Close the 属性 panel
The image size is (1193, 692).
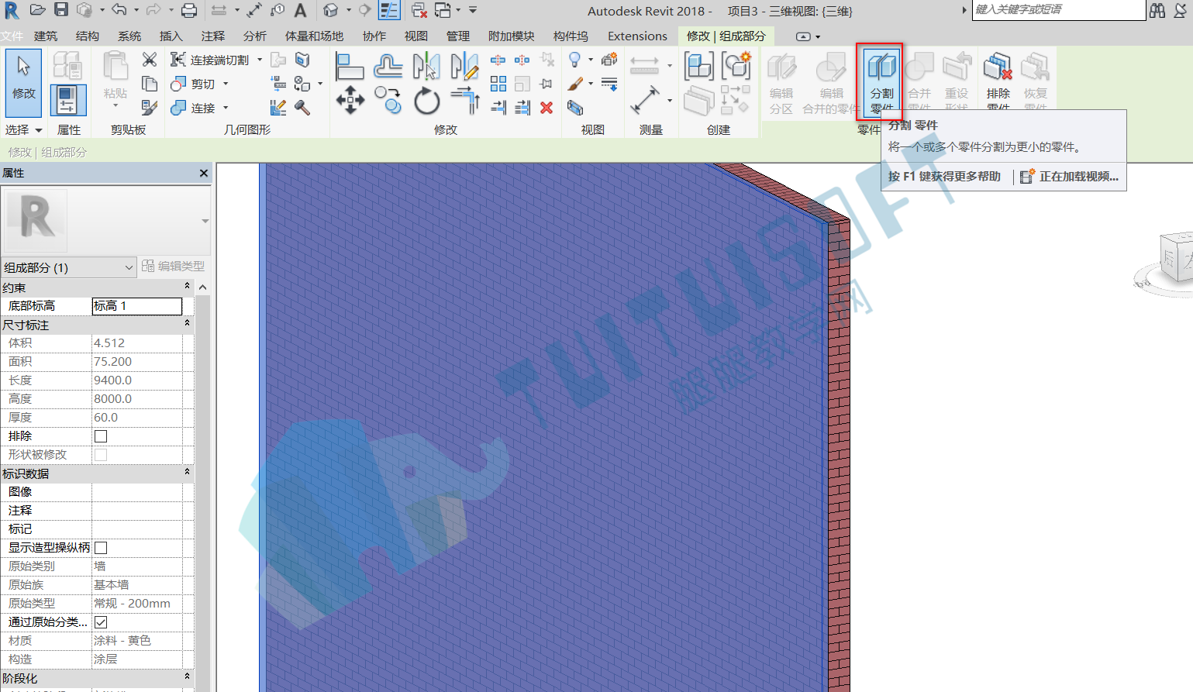(x=204, y=173)
